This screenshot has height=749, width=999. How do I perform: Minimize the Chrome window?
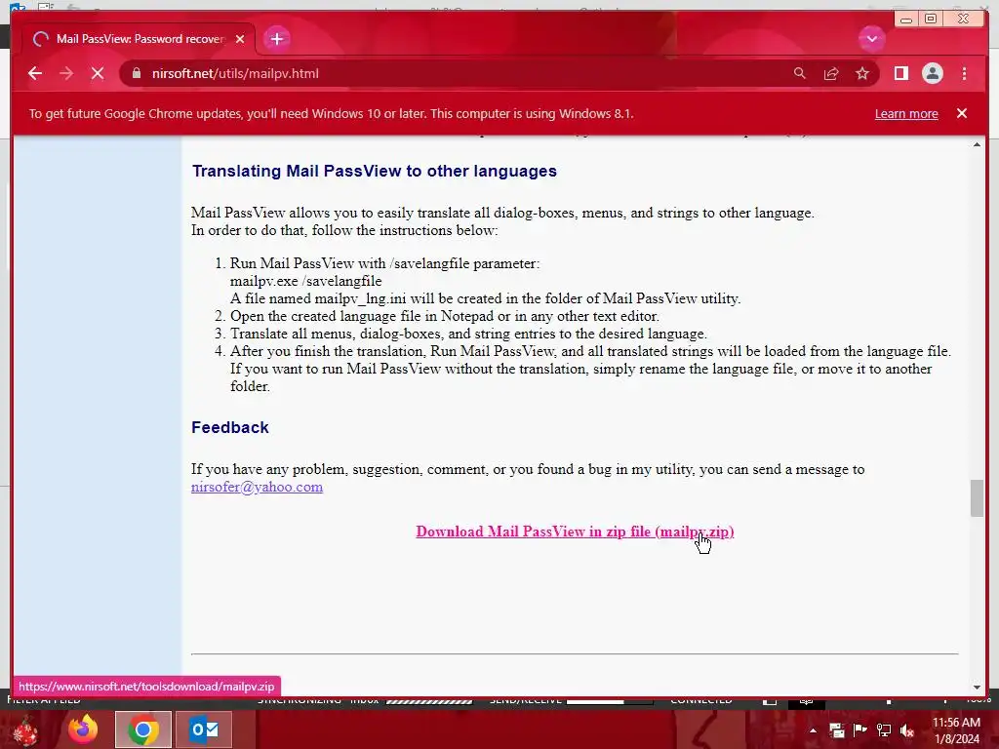click(x=905, y=20)
